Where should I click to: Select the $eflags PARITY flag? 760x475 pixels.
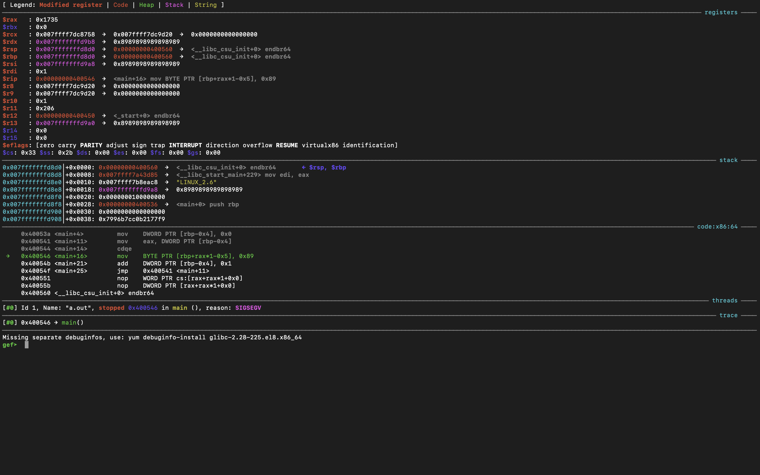point(91,145)
